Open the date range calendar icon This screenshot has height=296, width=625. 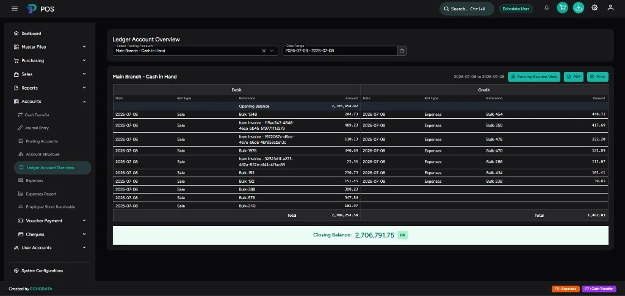coord(402,51)
